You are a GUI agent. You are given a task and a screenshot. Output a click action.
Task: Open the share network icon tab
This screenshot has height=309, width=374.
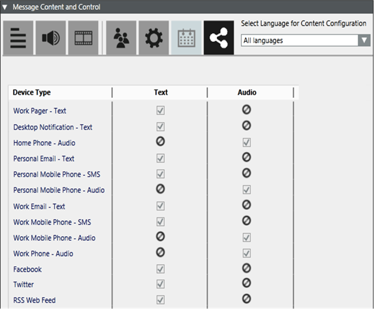click(219, 38)
